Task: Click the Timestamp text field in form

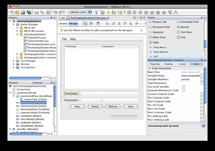Action: 110,93
